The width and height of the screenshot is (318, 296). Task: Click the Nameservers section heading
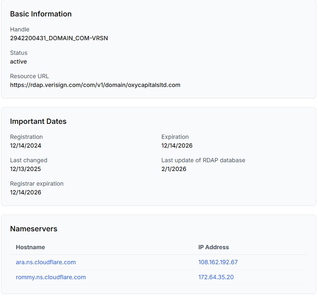(34, 229)
